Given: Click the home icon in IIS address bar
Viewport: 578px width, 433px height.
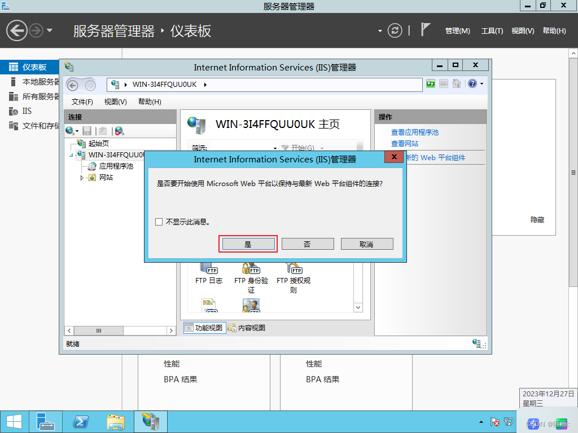Looking at the screenshot, I should (457, 83).
